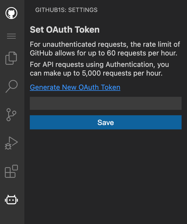Click the GITHUB1S: SETTINGS panel title

click(x=66, y=10)
